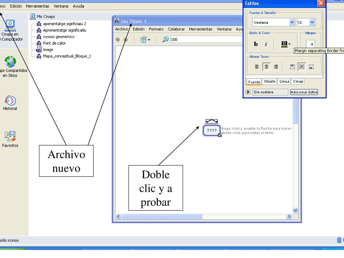Toggle italic text style

266,44
